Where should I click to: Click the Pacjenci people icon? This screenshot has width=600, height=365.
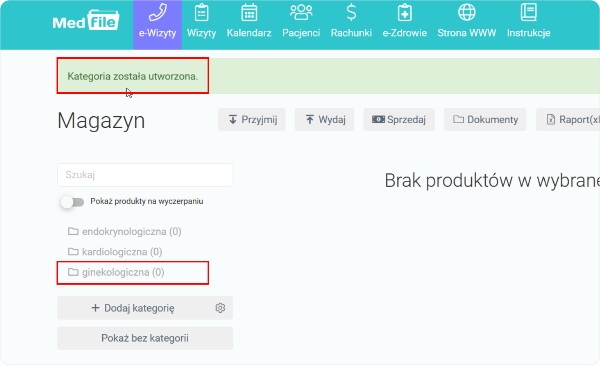[301, 12]
